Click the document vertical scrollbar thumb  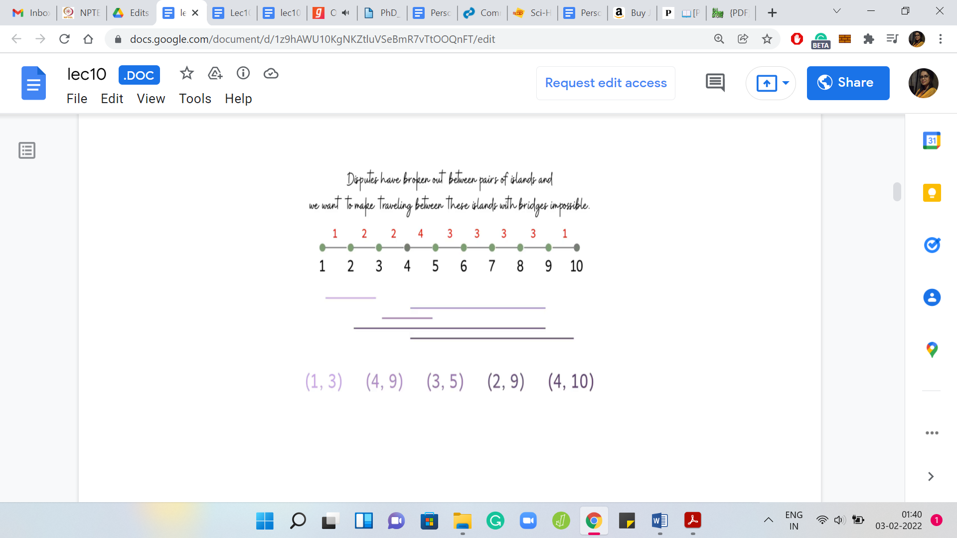(897, 192)
